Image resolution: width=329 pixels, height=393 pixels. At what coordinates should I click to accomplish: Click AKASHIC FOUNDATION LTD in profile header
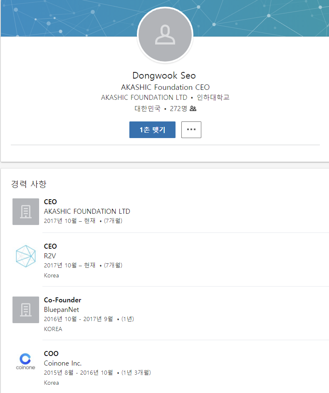144,97
